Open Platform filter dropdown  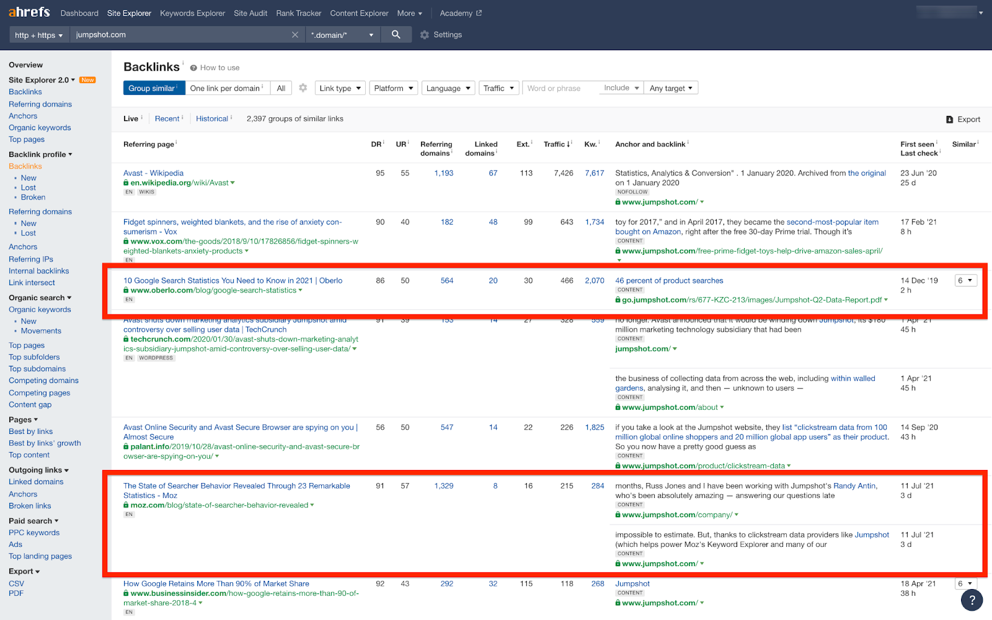coord(394,88)
